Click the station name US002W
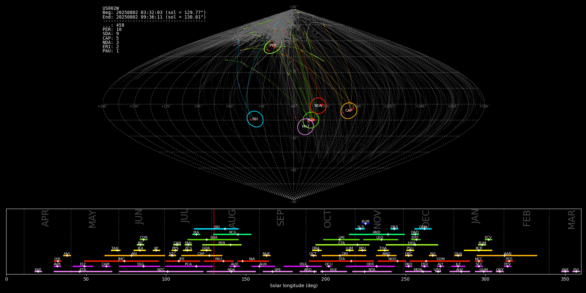This screenshot has width=586, height=293. click(x=111, y=8)
